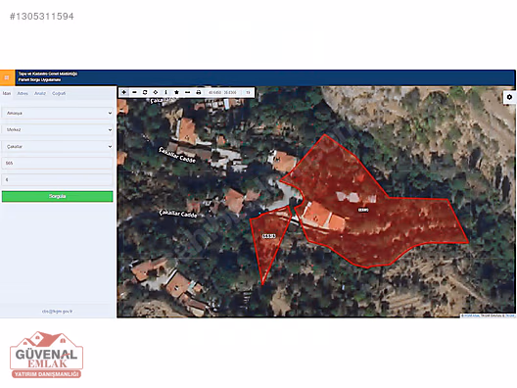The height and width of the screenshot is (388, 517).
Task: Expand the Merkez district dropdown
Action: coord(58,130)
